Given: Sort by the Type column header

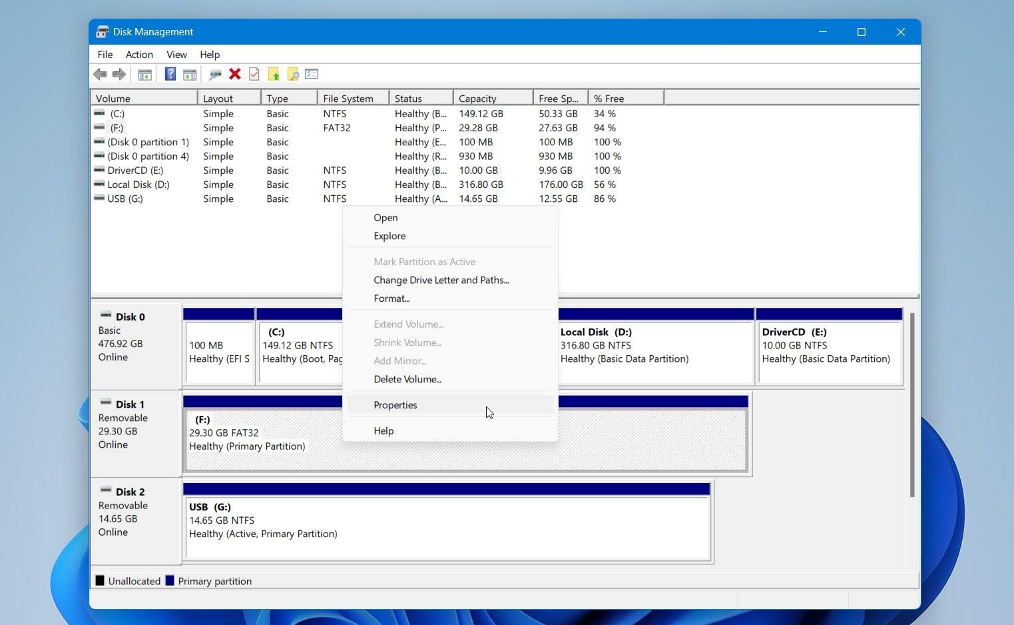Looking at the screenshot, I should point(289,98).
